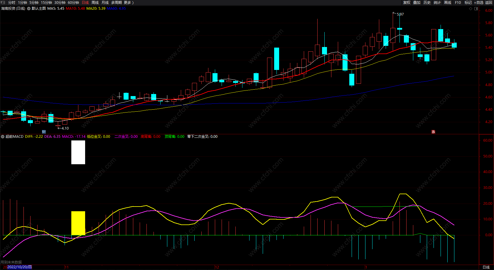Image resolution: width=494 pixels, height=270 pixels.
Task: Click the 叠加 overlay button
Action: [417, 3]
